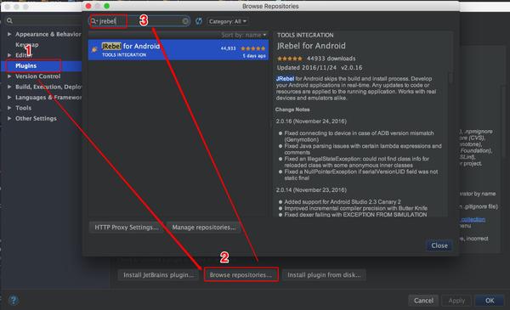Screen dimensions: 510x310
Task: Select Other Settings in settings tree
Action: click(36, 119)
